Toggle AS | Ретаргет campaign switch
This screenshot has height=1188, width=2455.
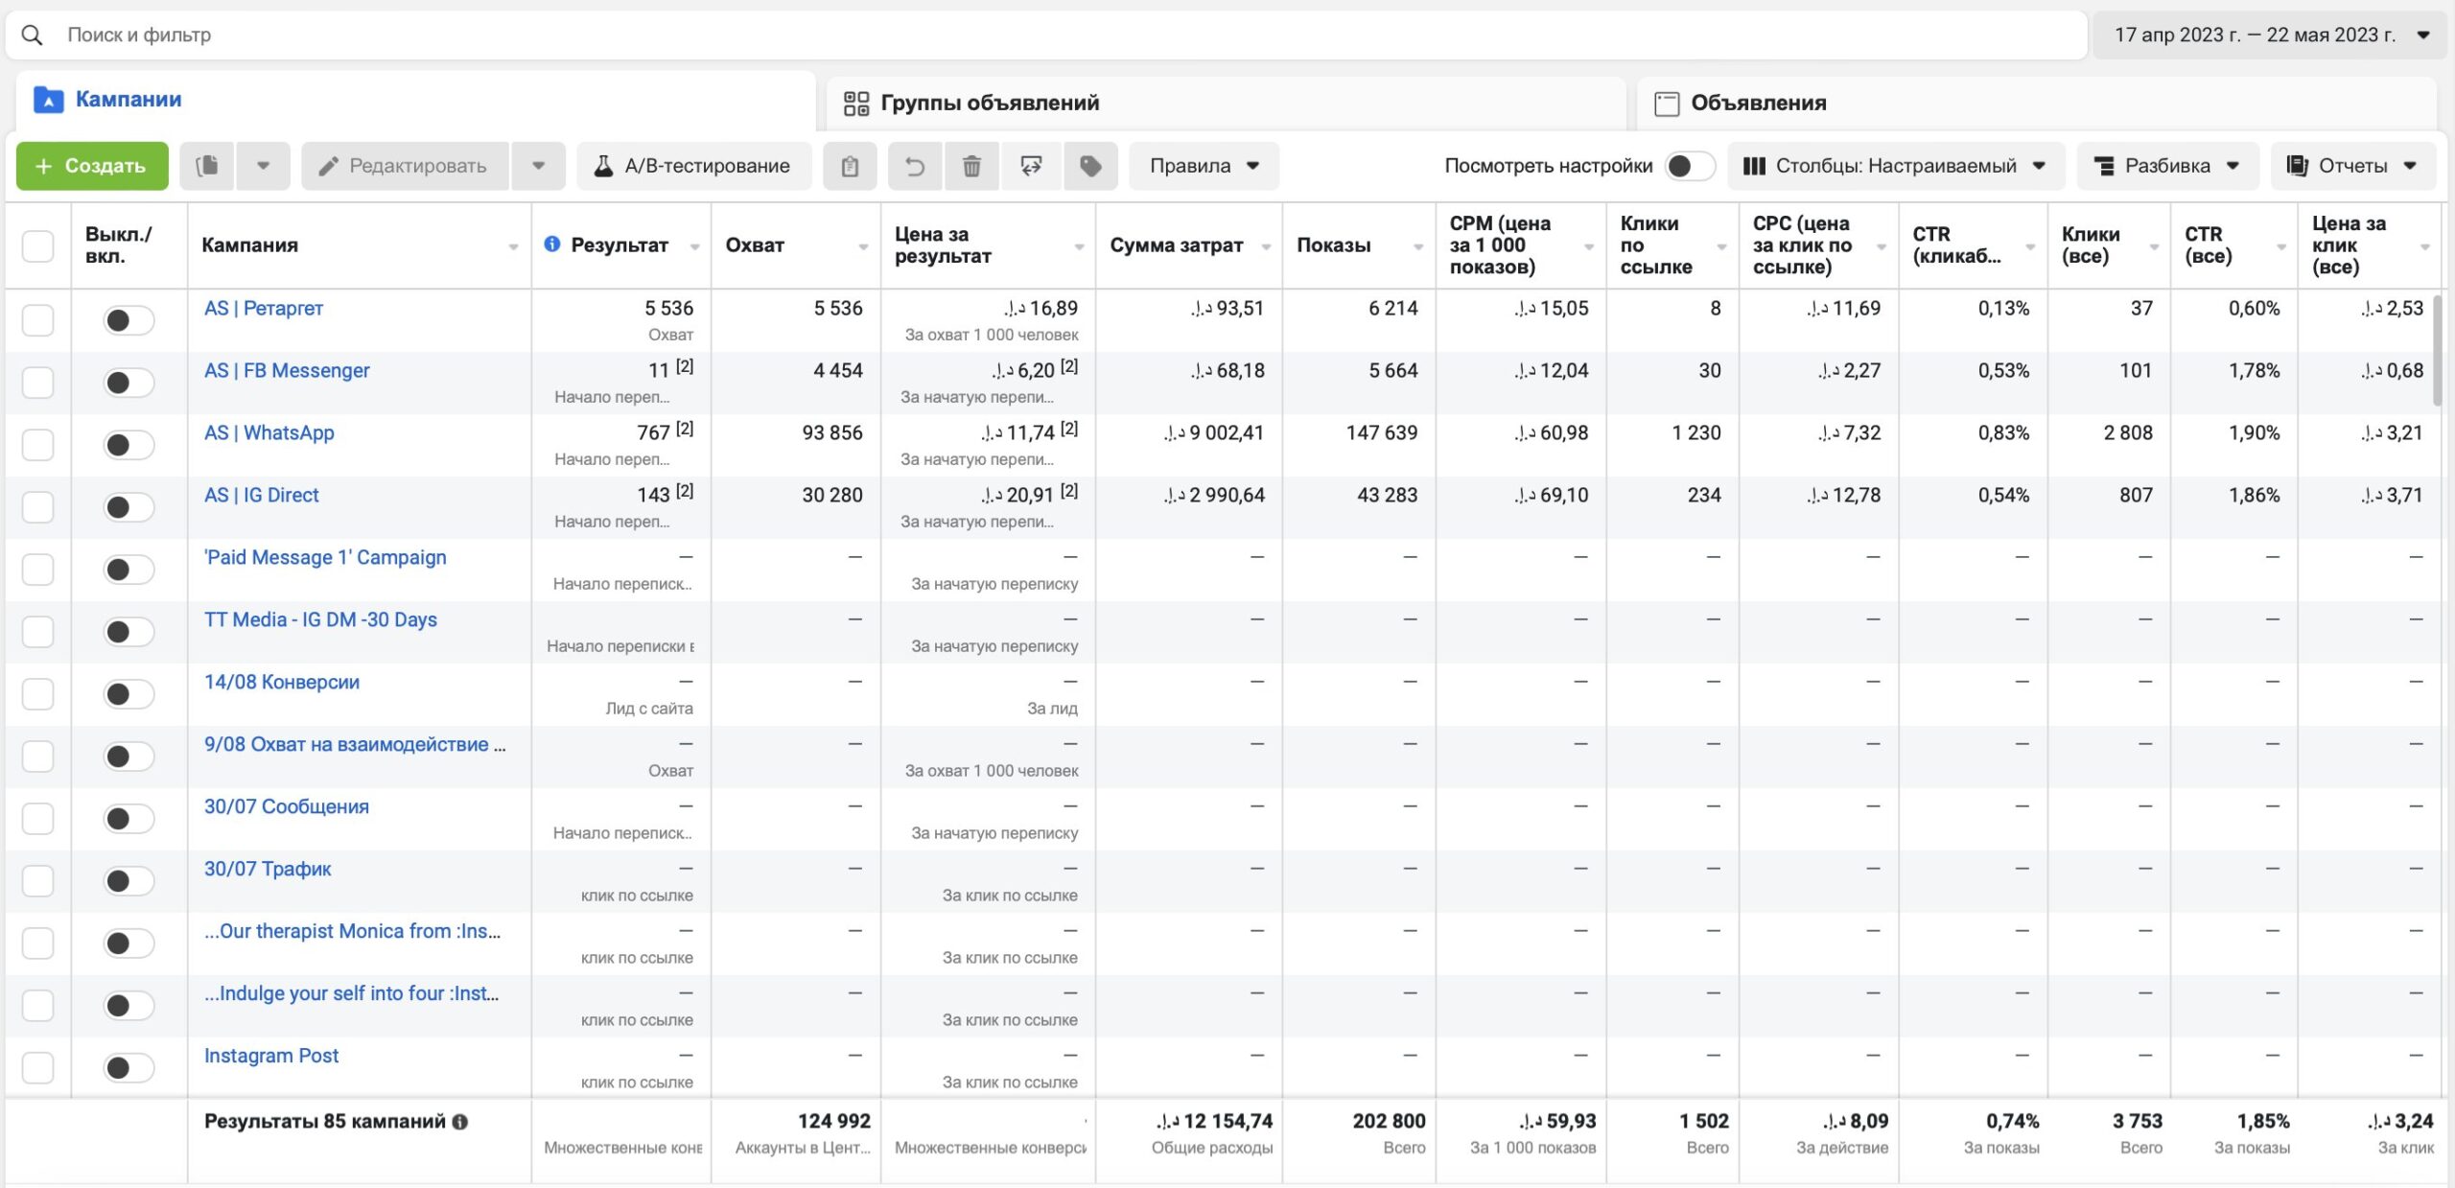[129, 320]
